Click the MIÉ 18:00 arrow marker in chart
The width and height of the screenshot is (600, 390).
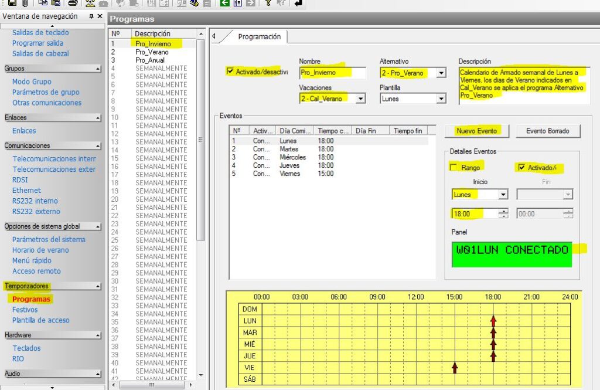[493, 344]
